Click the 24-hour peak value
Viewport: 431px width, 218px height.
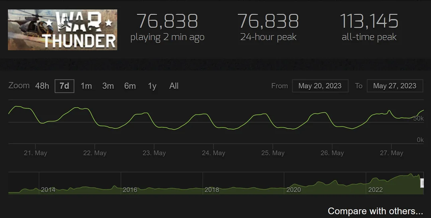click(268, 21)
